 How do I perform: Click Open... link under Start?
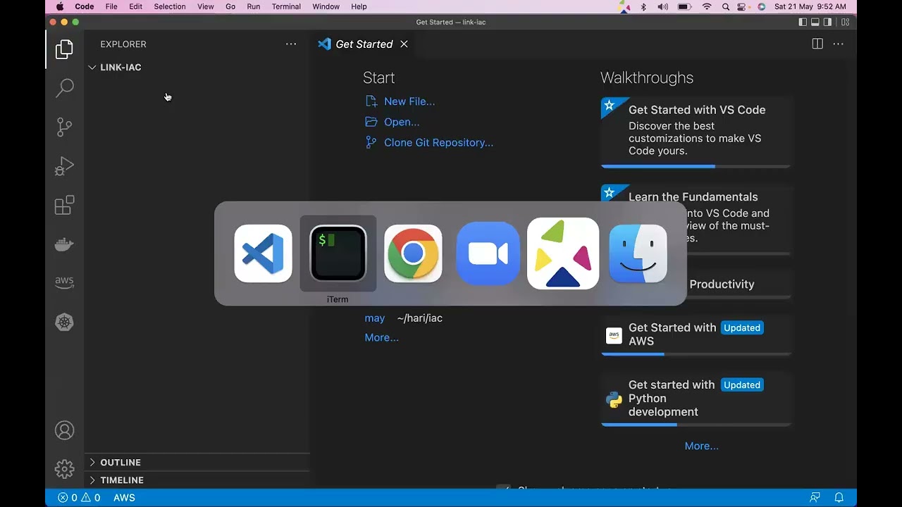(402, 122)
